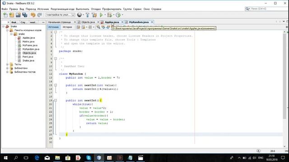Select the Источник source view button
The width and height of the screenshot is (289, 162).
[53, 27]
